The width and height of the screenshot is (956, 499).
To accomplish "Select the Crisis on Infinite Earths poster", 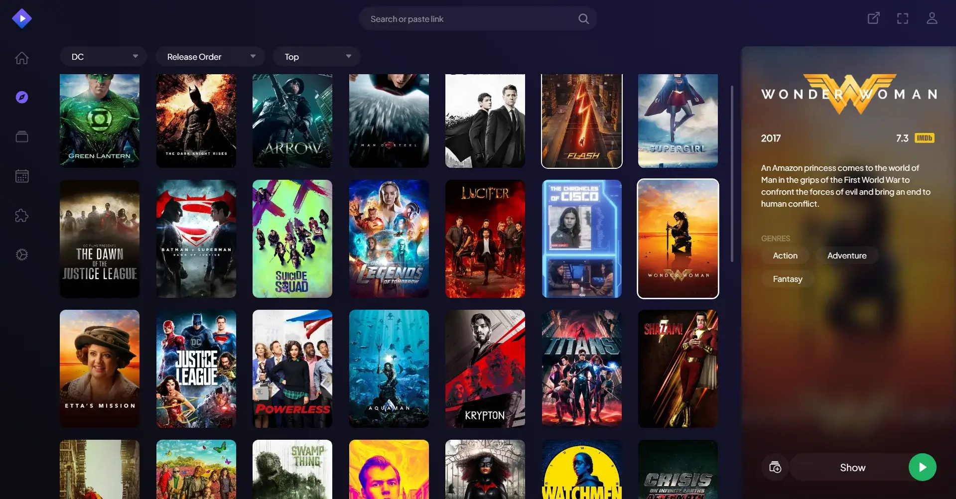I will [678, 469].
